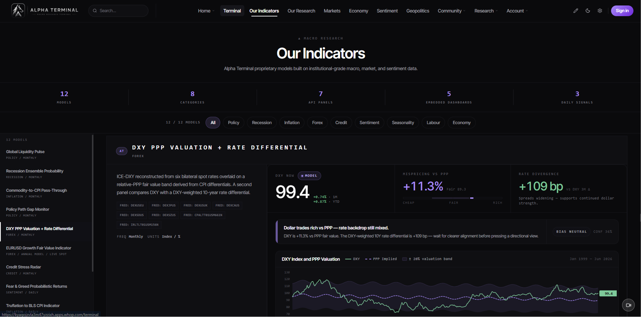Click the AT badge beside DXY title
This screenshot has height=317, width=641.
pos(122,151)
